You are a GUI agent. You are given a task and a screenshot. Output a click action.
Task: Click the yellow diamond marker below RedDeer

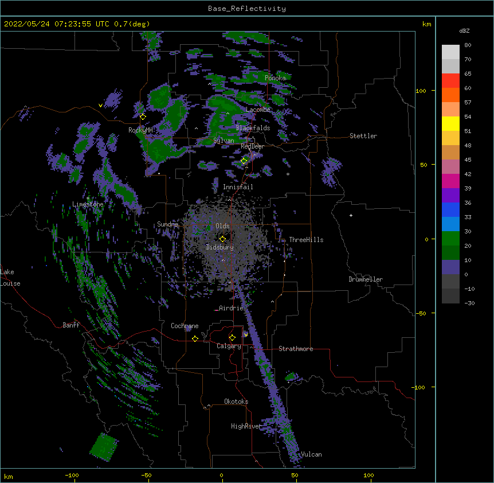[x=244, y=161]
